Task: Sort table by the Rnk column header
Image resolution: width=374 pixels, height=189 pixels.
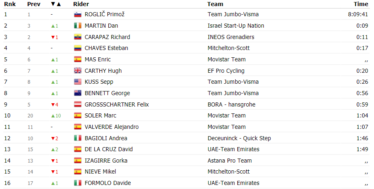Action: pos(10,4)
